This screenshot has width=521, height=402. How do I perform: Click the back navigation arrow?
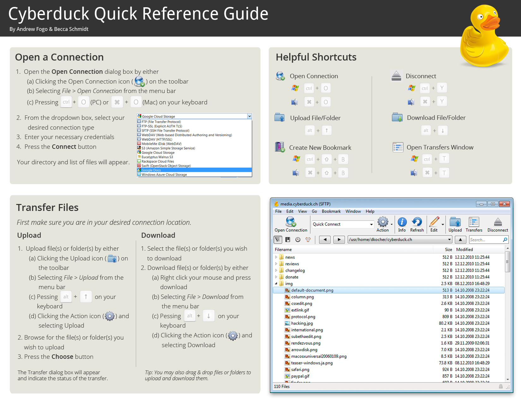[x=325, y=240]
